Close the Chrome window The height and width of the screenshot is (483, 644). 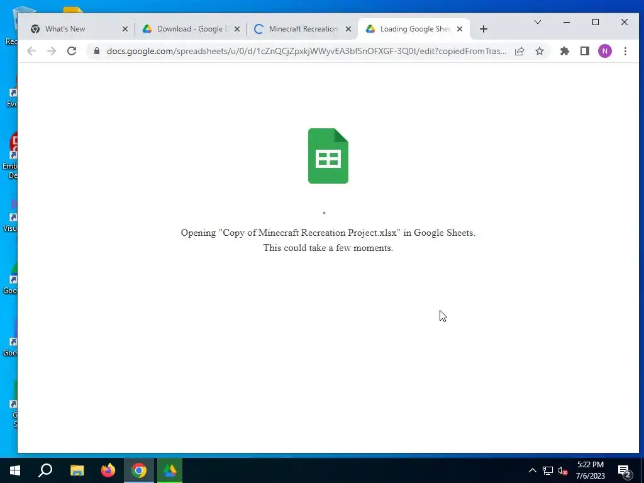pos(625,22)
